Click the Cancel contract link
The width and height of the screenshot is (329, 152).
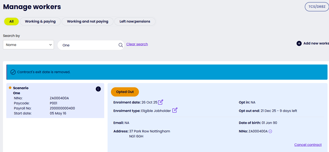[x=308, y=145]
